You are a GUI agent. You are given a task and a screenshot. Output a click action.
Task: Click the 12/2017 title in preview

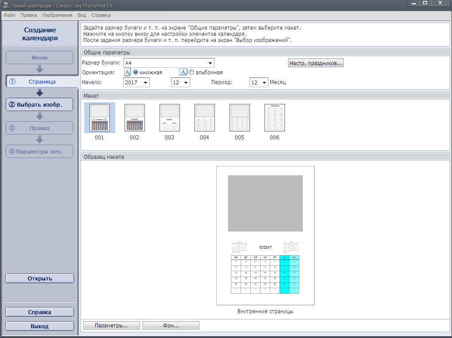(265, 247)
